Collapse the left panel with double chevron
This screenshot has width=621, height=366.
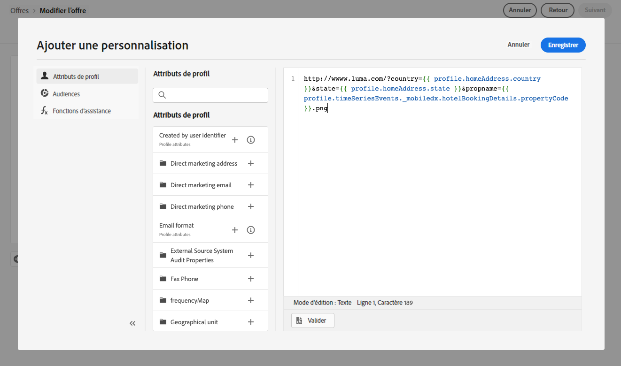[x=132, y=323]
